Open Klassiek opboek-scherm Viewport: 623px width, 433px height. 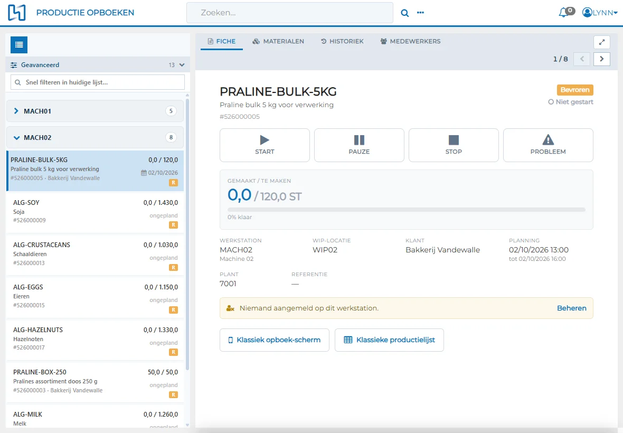[x=275, y=340]
